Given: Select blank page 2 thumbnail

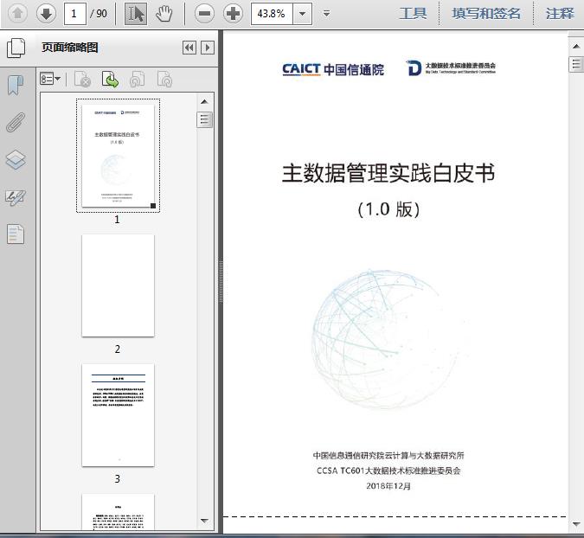Looking at the screenshot, I should pos(118,285).
